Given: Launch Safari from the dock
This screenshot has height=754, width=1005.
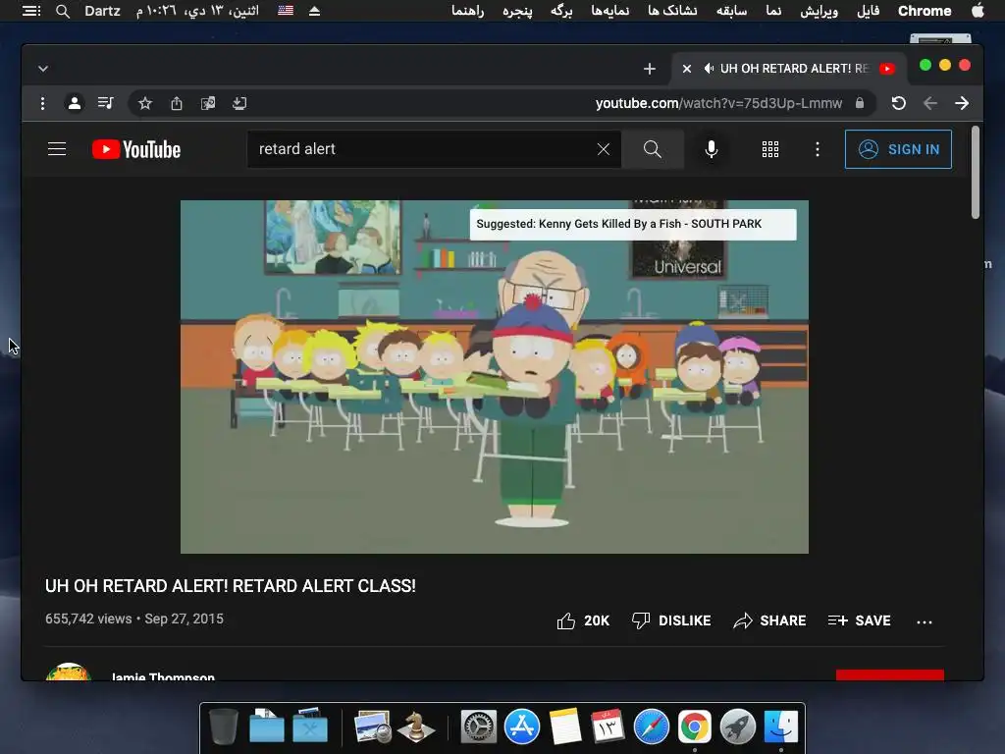Looking at the screenshot, I should pyautogui.click(x=652, y=727).
